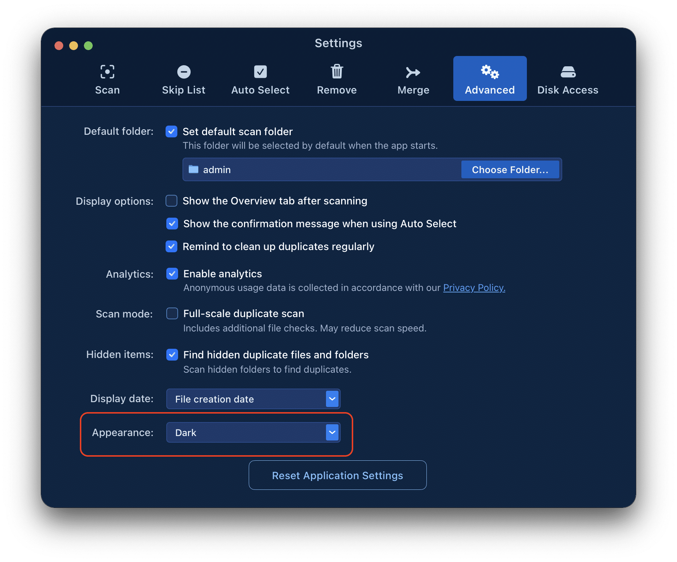The width and height of the screenshot is (677, 562).
Task: Open Skip List via minus-circle icon
Action: coord(184,72)
